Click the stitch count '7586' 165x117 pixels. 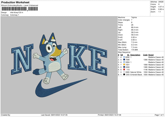127,60
